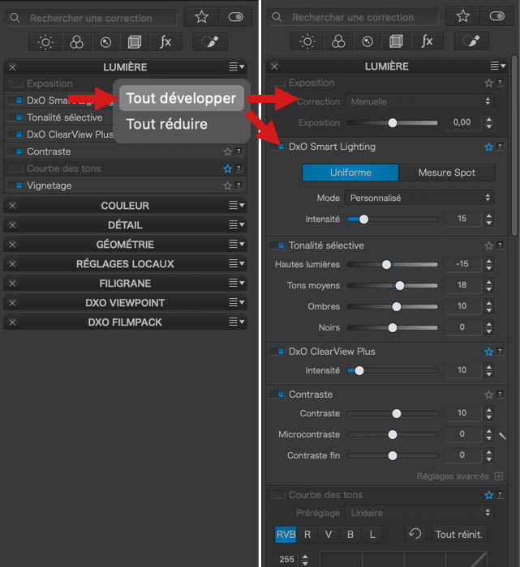This screenshot has width=520, height=567.
Task: Expand the DÉTAIL palette header
Action: (125, 225)
